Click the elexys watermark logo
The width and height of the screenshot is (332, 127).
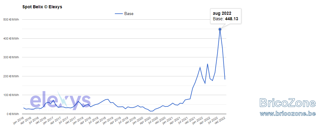click(x=60, y=100)
